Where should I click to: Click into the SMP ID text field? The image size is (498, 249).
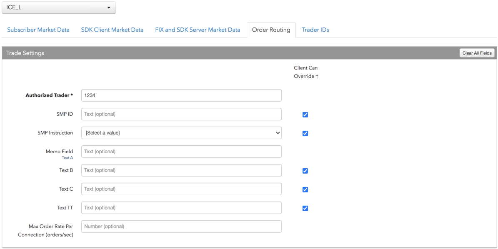(181, 114)
